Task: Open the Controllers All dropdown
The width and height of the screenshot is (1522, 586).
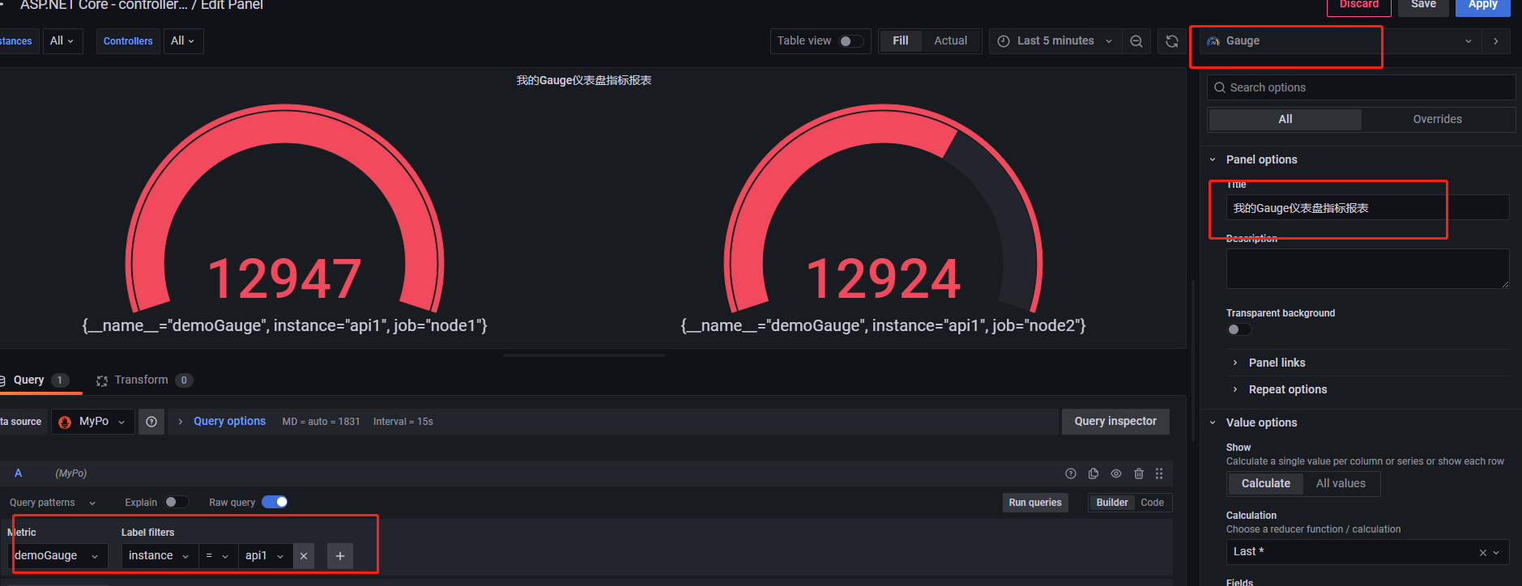Action: 183,40
